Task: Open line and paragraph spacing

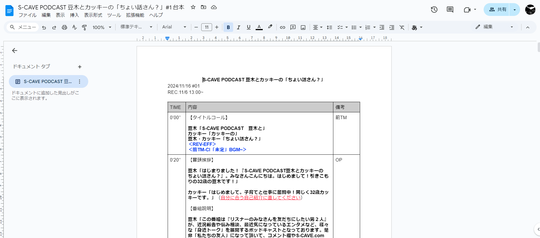Action: 329,27
